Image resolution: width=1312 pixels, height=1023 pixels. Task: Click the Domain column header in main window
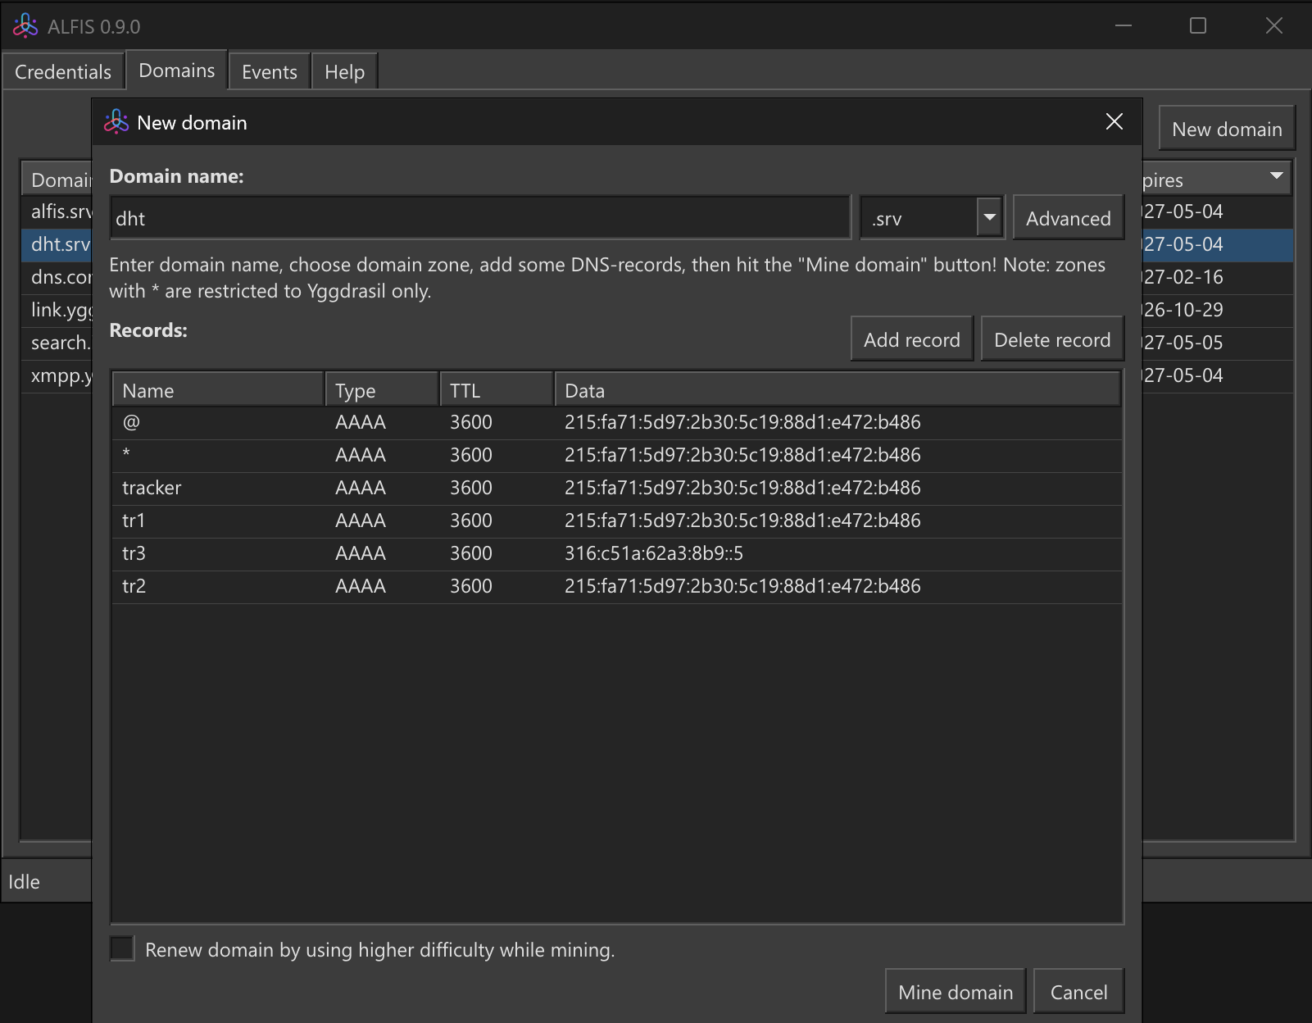click(x=57, y=180)
